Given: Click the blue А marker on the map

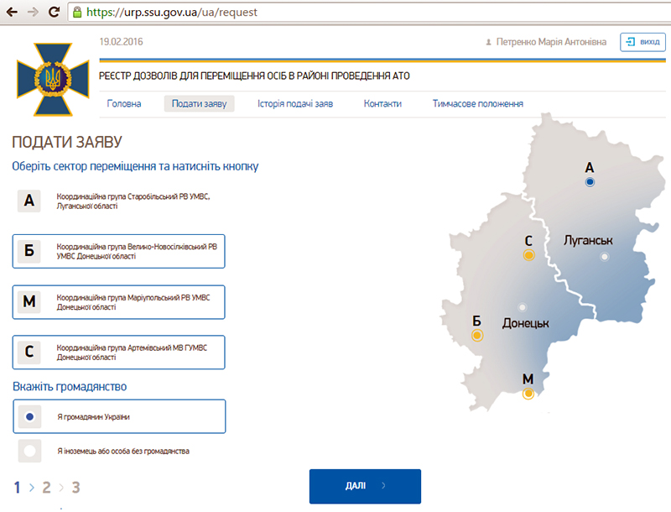Looking at the screenshot, I should tap(590, 182).
